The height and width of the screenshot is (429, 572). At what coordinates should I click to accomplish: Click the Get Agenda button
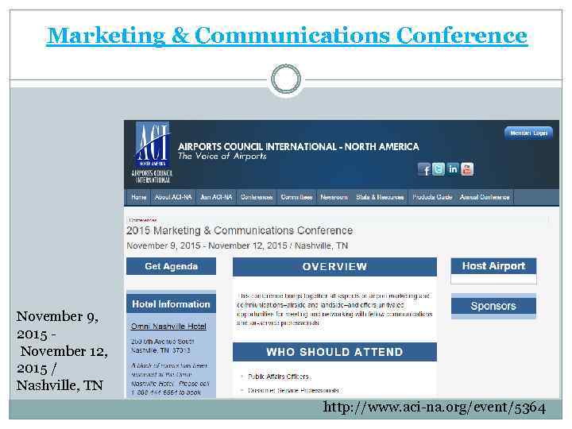coord(171,266)
